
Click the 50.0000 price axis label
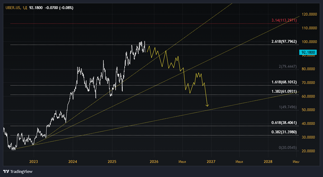[308, 110]
